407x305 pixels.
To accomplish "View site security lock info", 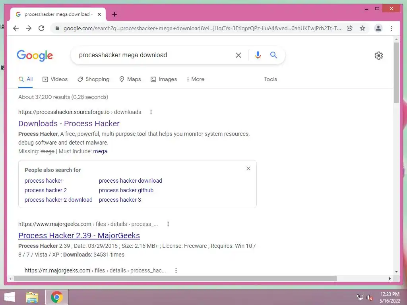I will pyautogui.click(x=57, y=28).
